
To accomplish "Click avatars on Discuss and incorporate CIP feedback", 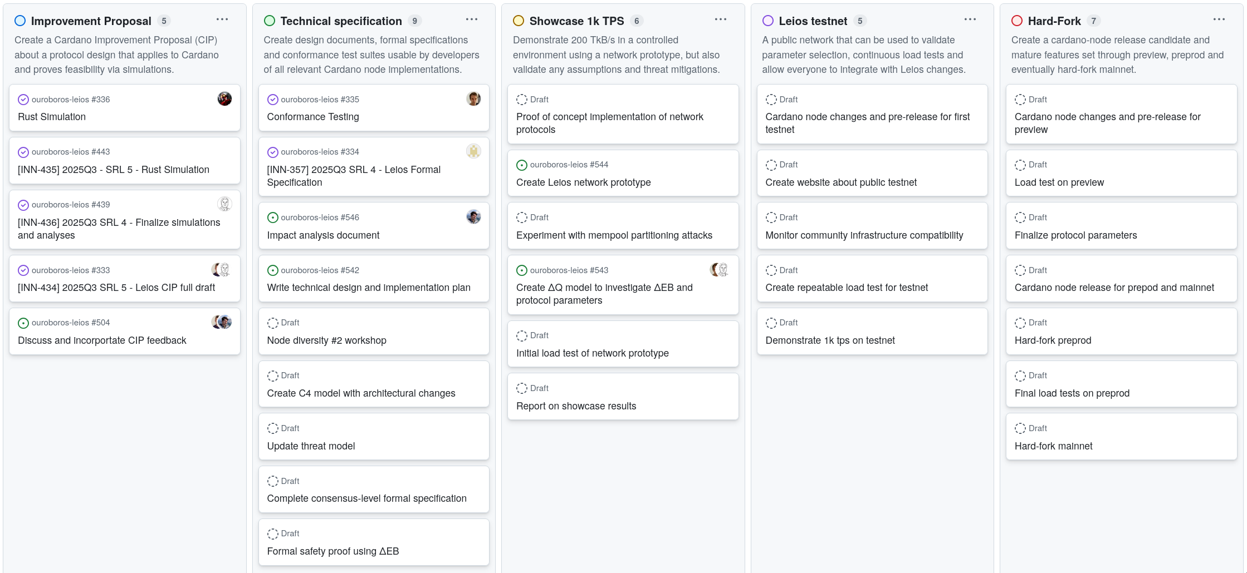I will tap(222, 322).
